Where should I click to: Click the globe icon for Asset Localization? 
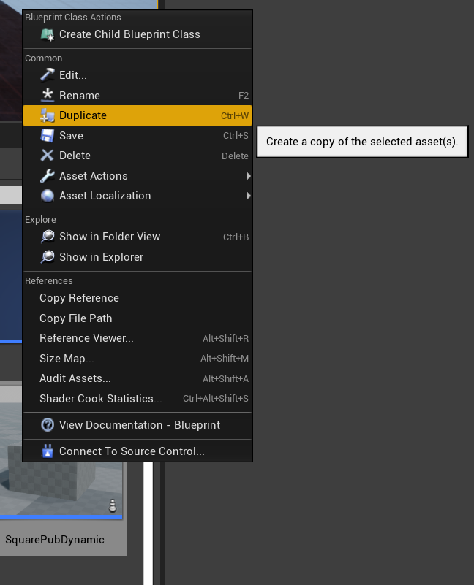(48, 196)
